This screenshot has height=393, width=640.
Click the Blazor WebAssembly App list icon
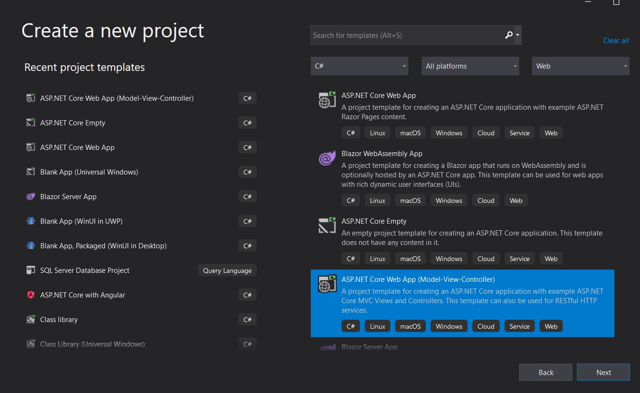click(327, 158)
